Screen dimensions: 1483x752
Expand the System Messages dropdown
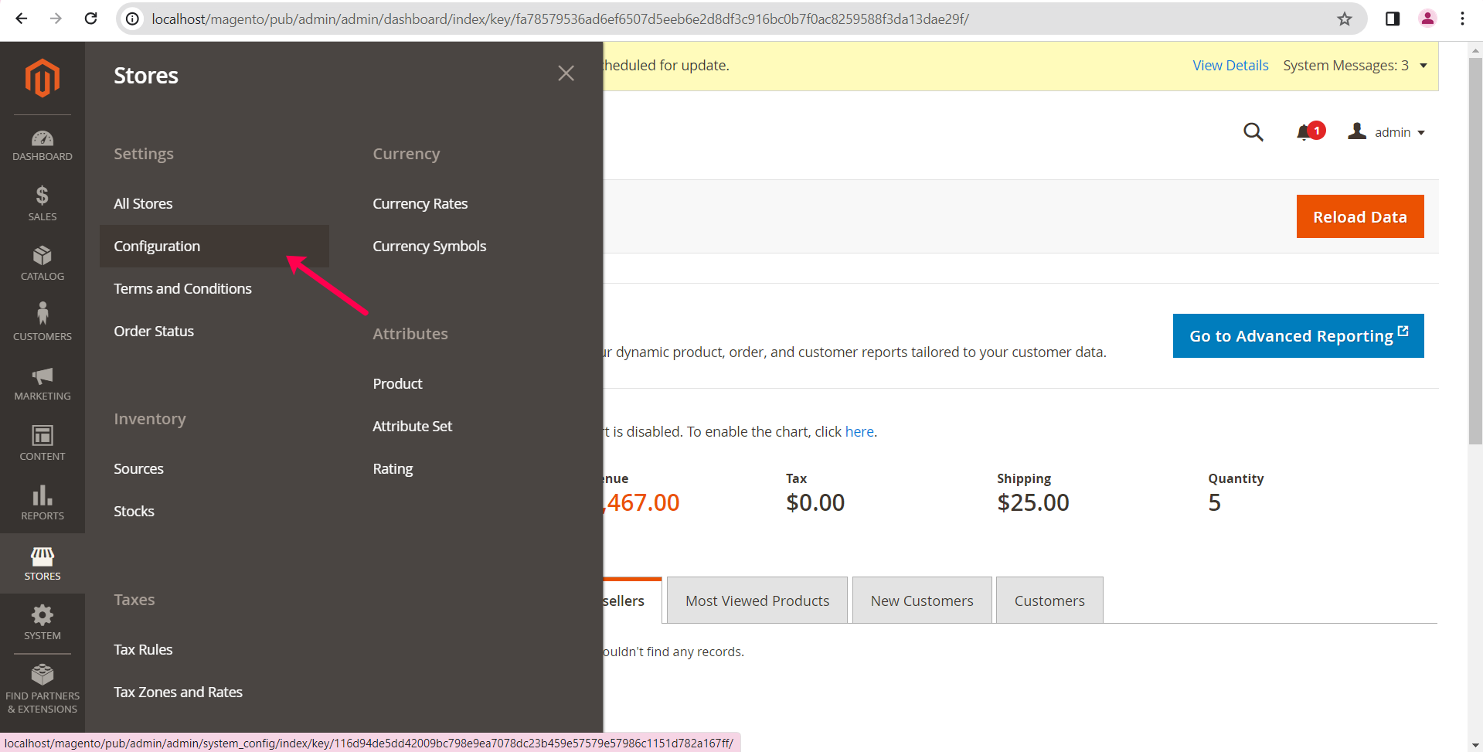point(1423,66)
